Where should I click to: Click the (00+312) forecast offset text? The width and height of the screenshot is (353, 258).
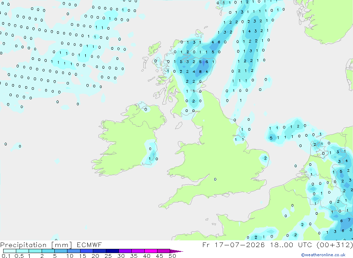point(335,245)
